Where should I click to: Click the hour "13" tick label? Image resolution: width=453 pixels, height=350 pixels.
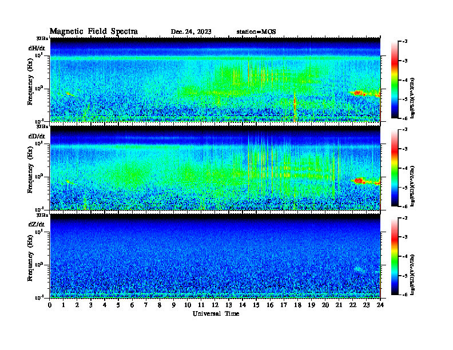point(229,305)
